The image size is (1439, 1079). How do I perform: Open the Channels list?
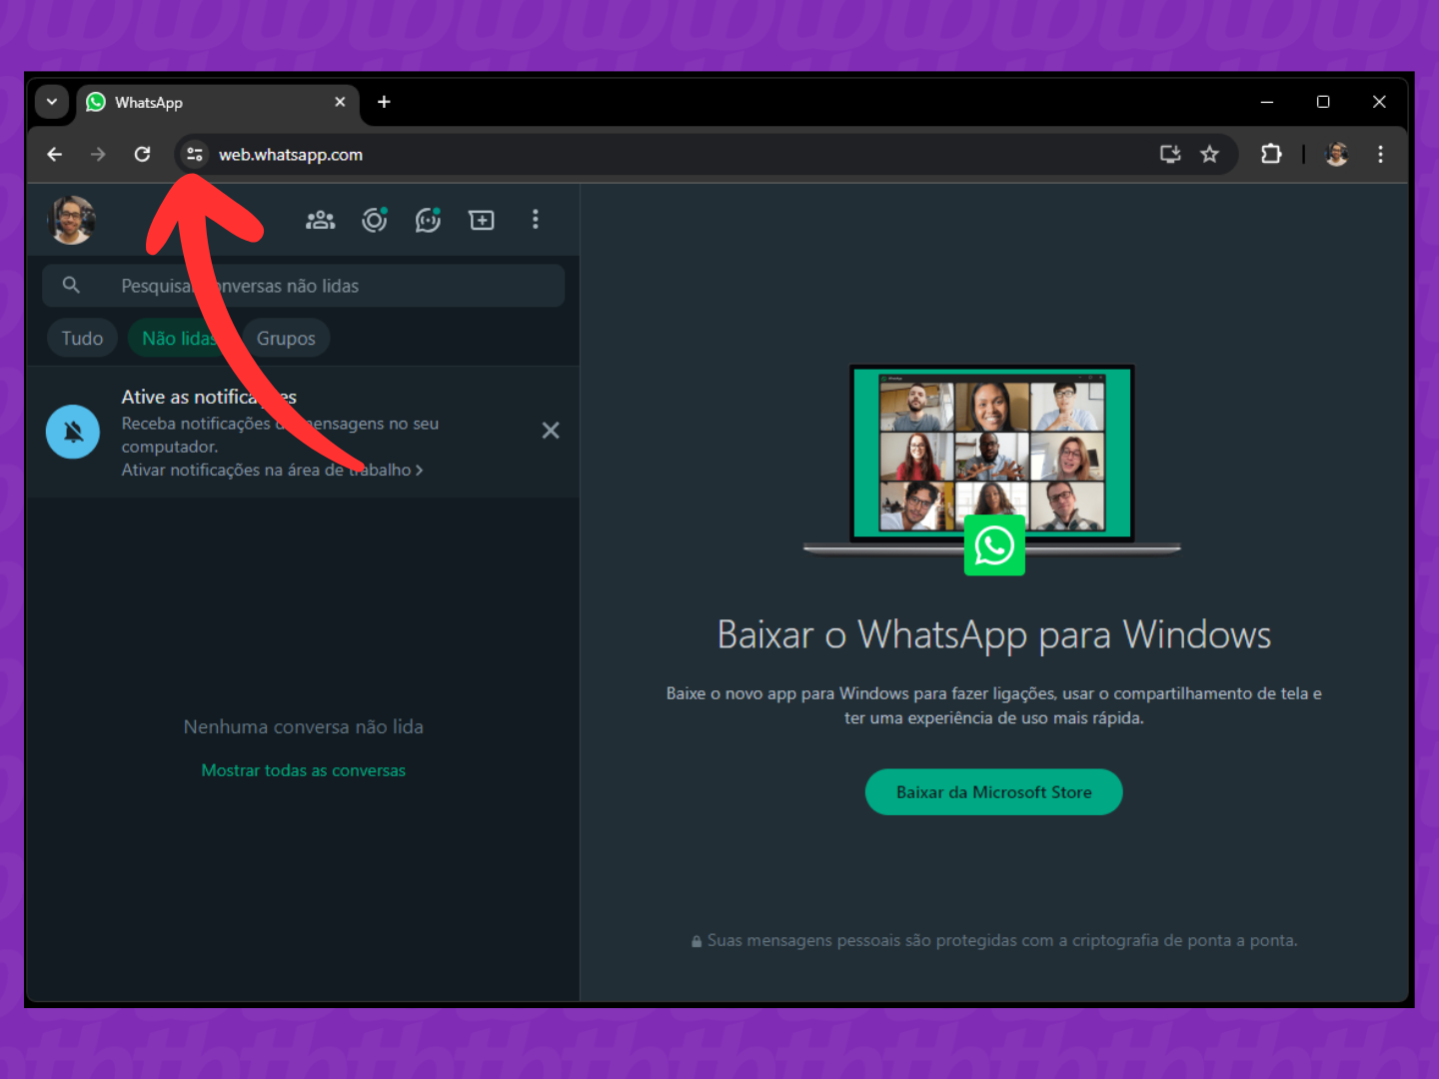click(428, 220)
